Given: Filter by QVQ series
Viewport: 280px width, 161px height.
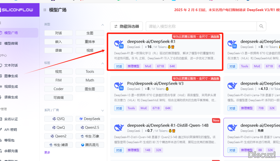Looking at the screenshot, I should pyautogui.click(x=59, y=119).
